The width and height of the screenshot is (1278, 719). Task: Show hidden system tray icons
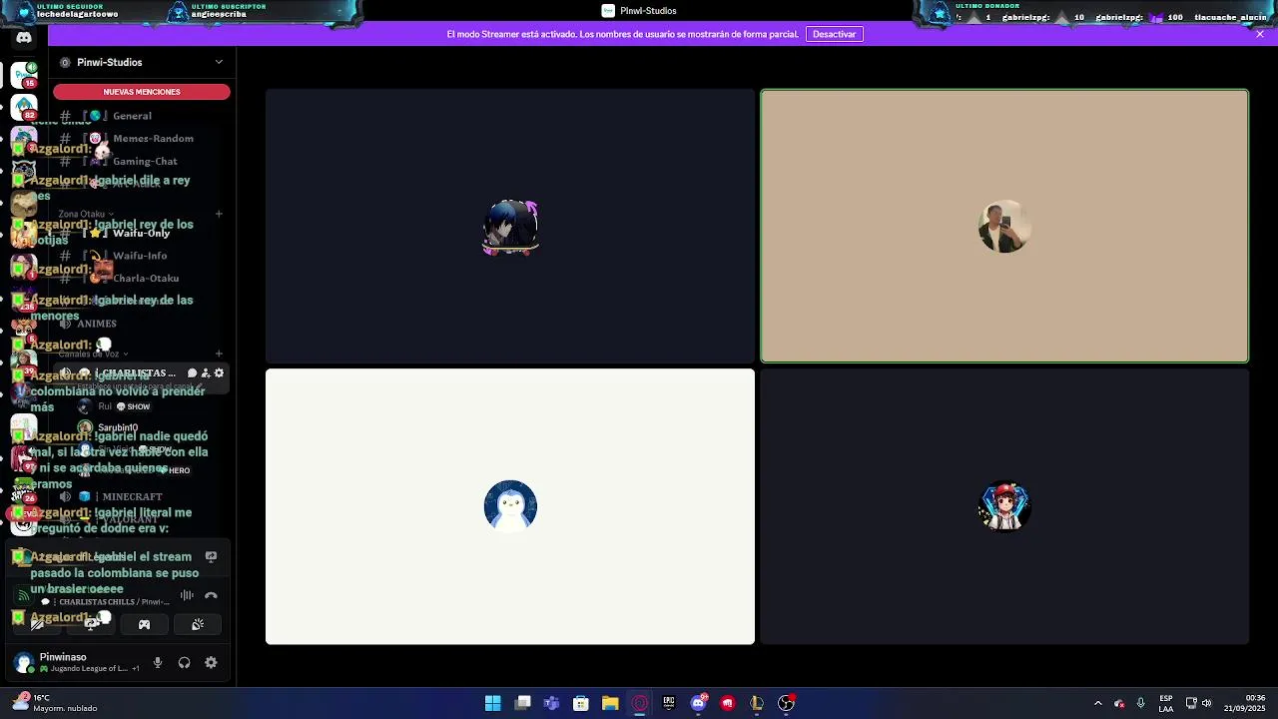pyautogui.click(x=1097, y=703)
